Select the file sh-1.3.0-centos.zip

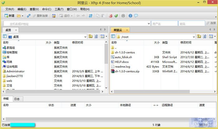127,71
